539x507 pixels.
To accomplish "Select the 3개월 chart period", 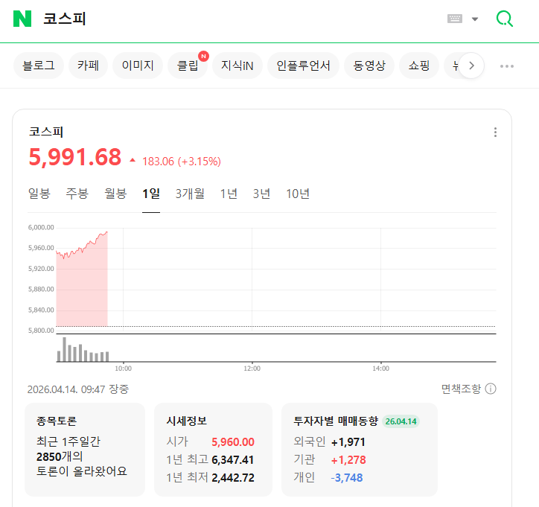I will (190, 194).
